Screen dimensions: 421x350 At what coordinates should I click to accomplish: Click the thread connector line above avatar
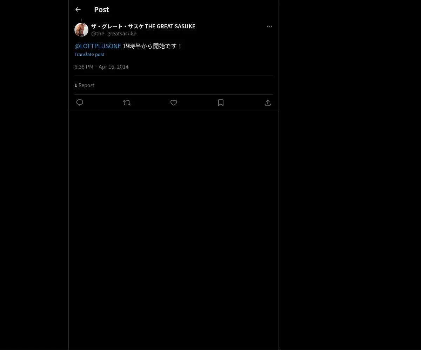(x=81, y=20)
